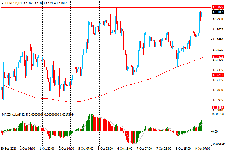Click the 1.17805 price scale value
Screen dimensions: 225x152
pos(218,29)
